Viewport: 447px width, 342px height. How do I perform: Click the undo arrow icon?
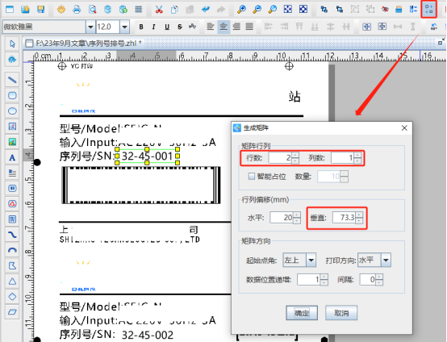pyautogui.click(x=206, y=10)
